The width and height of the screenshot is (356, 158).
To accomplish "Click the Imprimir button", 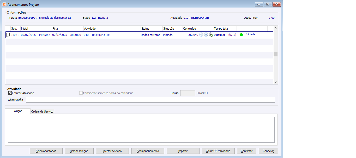I will (183, 151).
